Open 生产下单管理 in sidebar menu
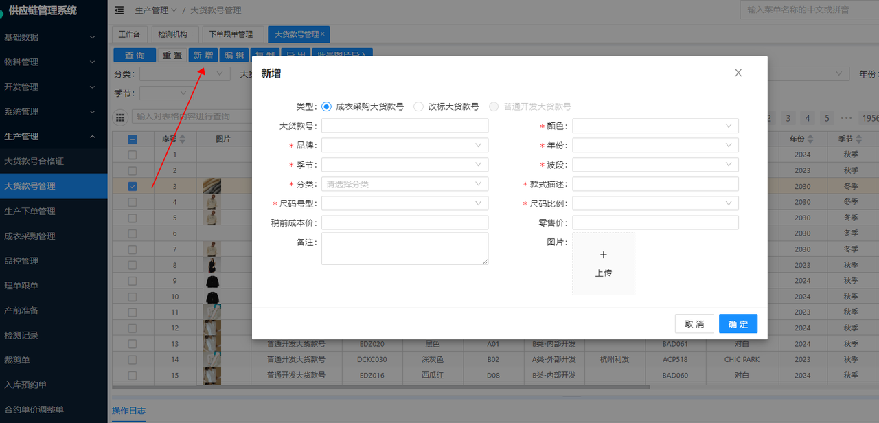Viewport: 879px width, 423px height. pyautogui.click(x=30, y=211)
